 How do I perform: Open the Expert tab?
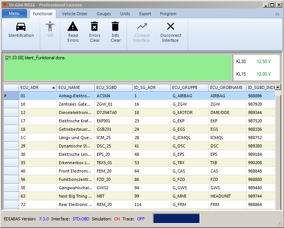point(145,14)
